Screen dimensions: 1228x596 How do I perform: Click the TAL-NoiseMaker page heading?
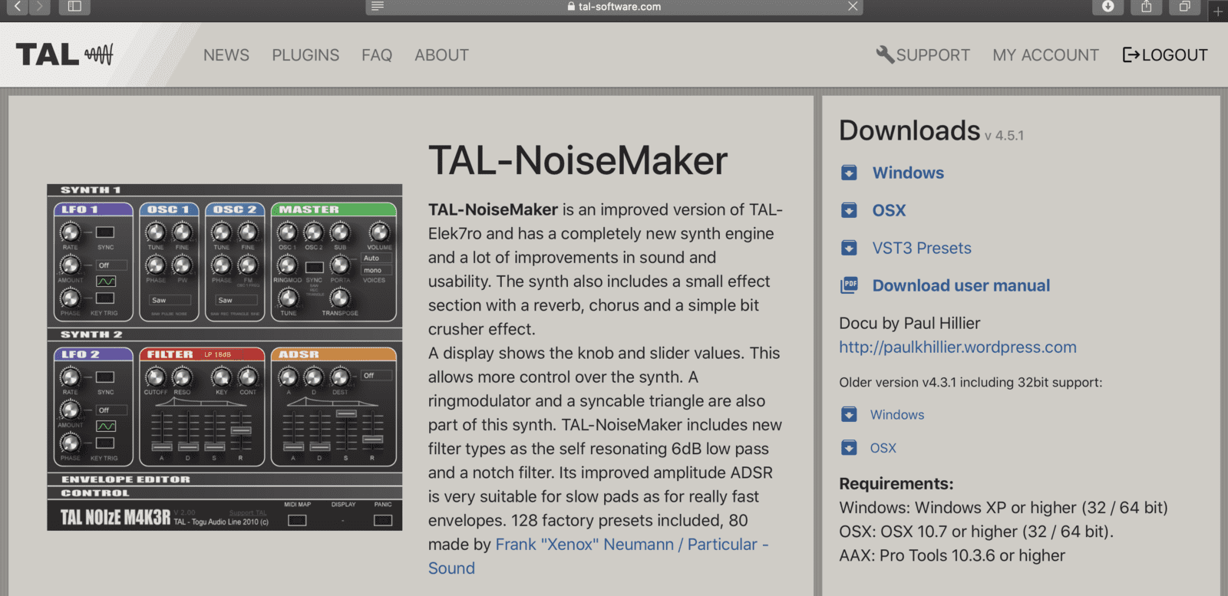pos(578,160)
